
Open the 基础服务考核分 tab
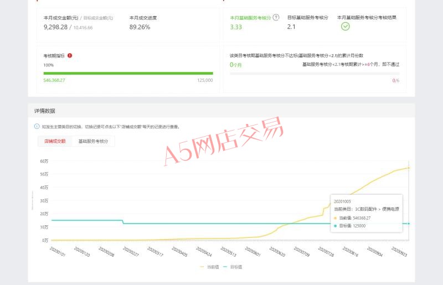click(x=93, y=141)
